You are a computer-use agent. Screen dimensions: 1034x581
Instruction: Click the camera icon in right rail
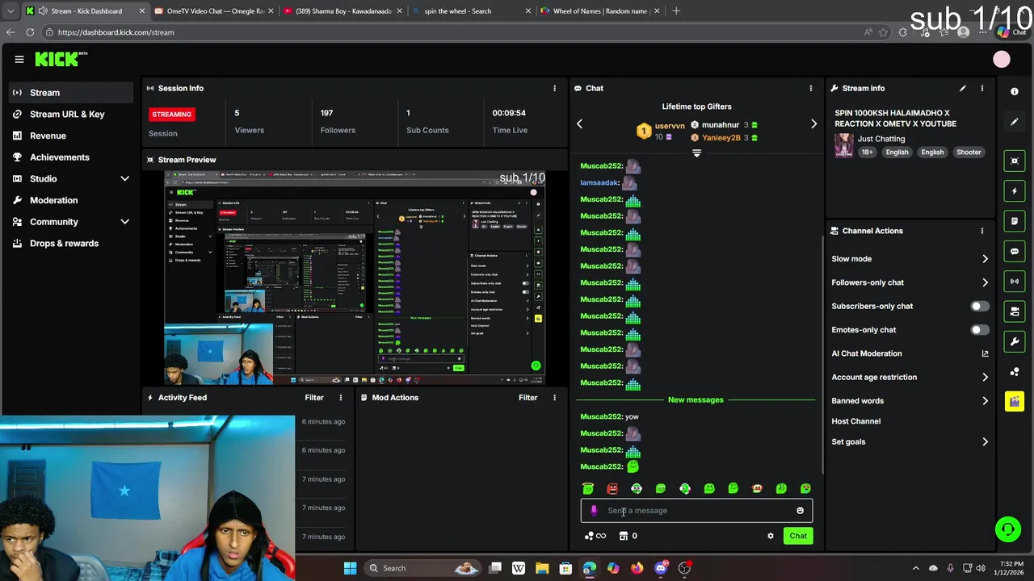pos(1015,311)
